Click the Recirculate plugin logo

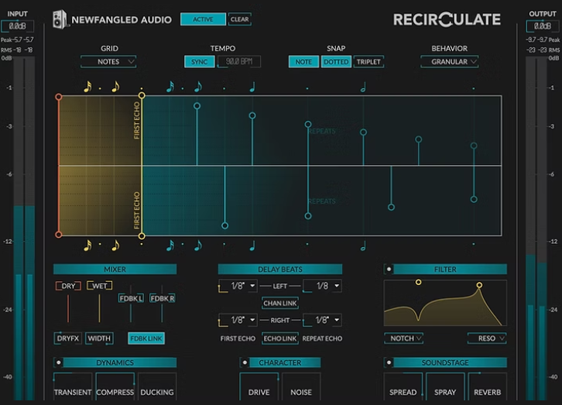[x=447, y=19]
